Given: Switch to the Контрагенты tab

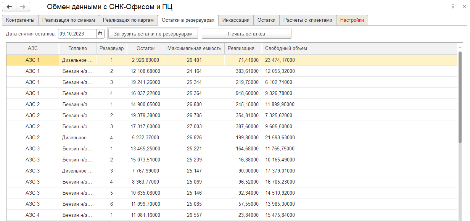Looking at the screenshot, I should (x=20, y=20).
